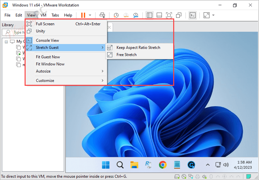Click the network adapter status bar icon
Screen dimensions: 259x180
click(x=191, y=176)
